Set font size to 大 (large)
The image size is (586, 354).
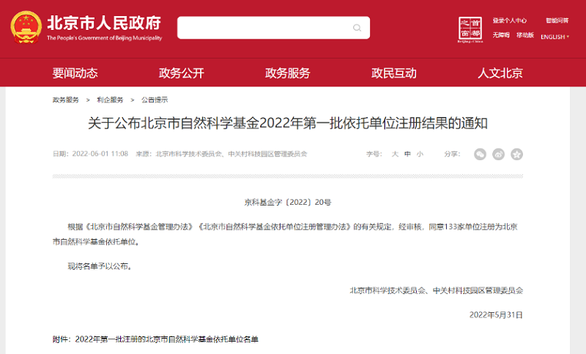pyautogui.click(x=395, y=154)
